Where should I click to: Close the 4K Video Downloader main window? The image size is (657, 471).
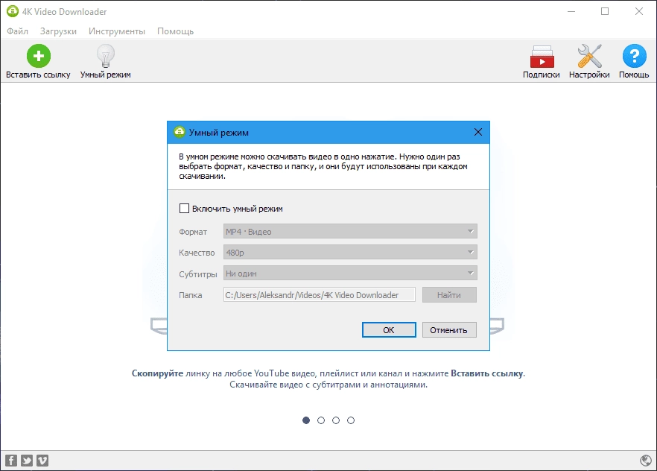(x=639, y=11)
